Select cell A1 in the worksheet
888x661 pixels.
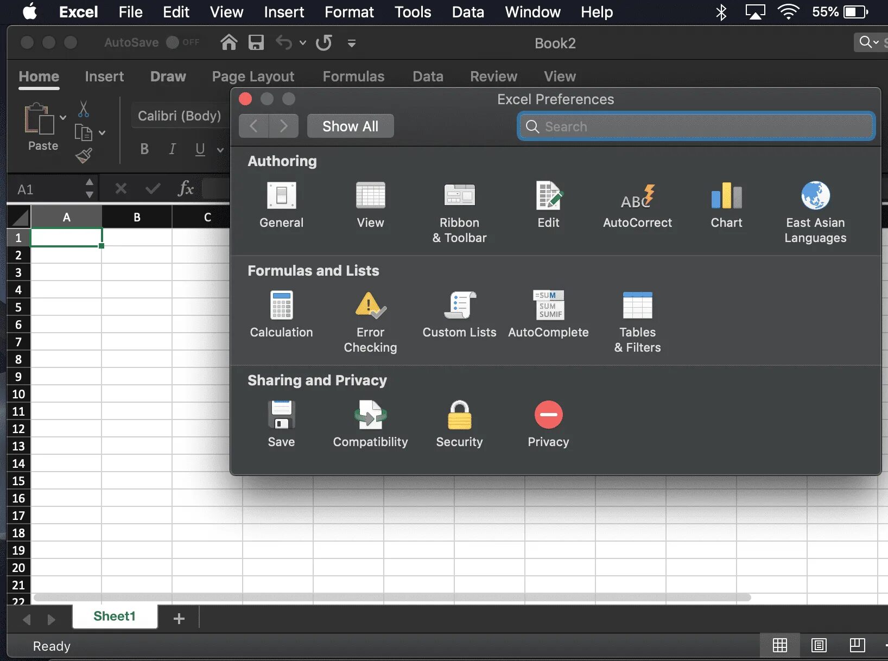point(66,237)
